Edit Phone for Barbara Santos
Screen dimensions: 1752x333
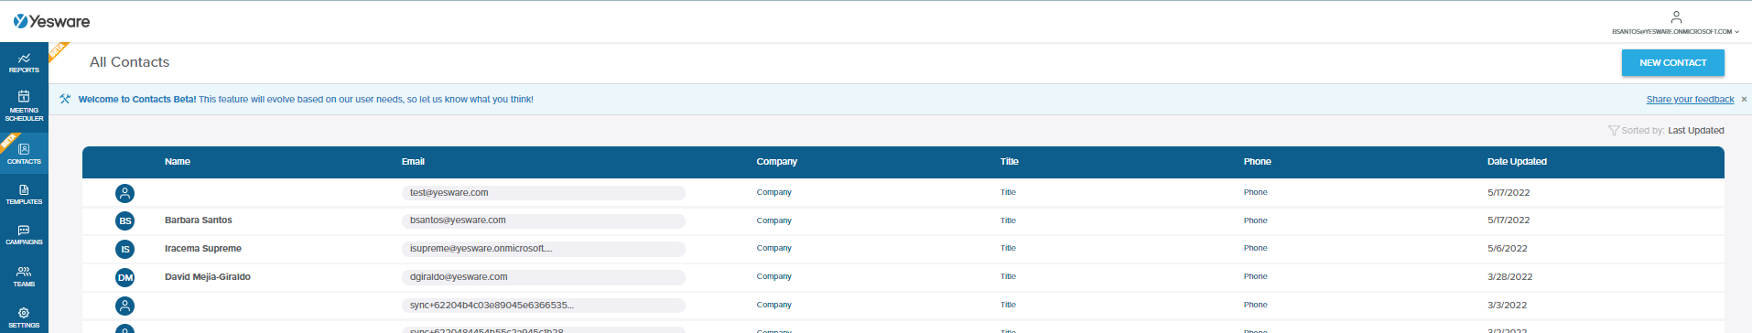coord(1256,220)
